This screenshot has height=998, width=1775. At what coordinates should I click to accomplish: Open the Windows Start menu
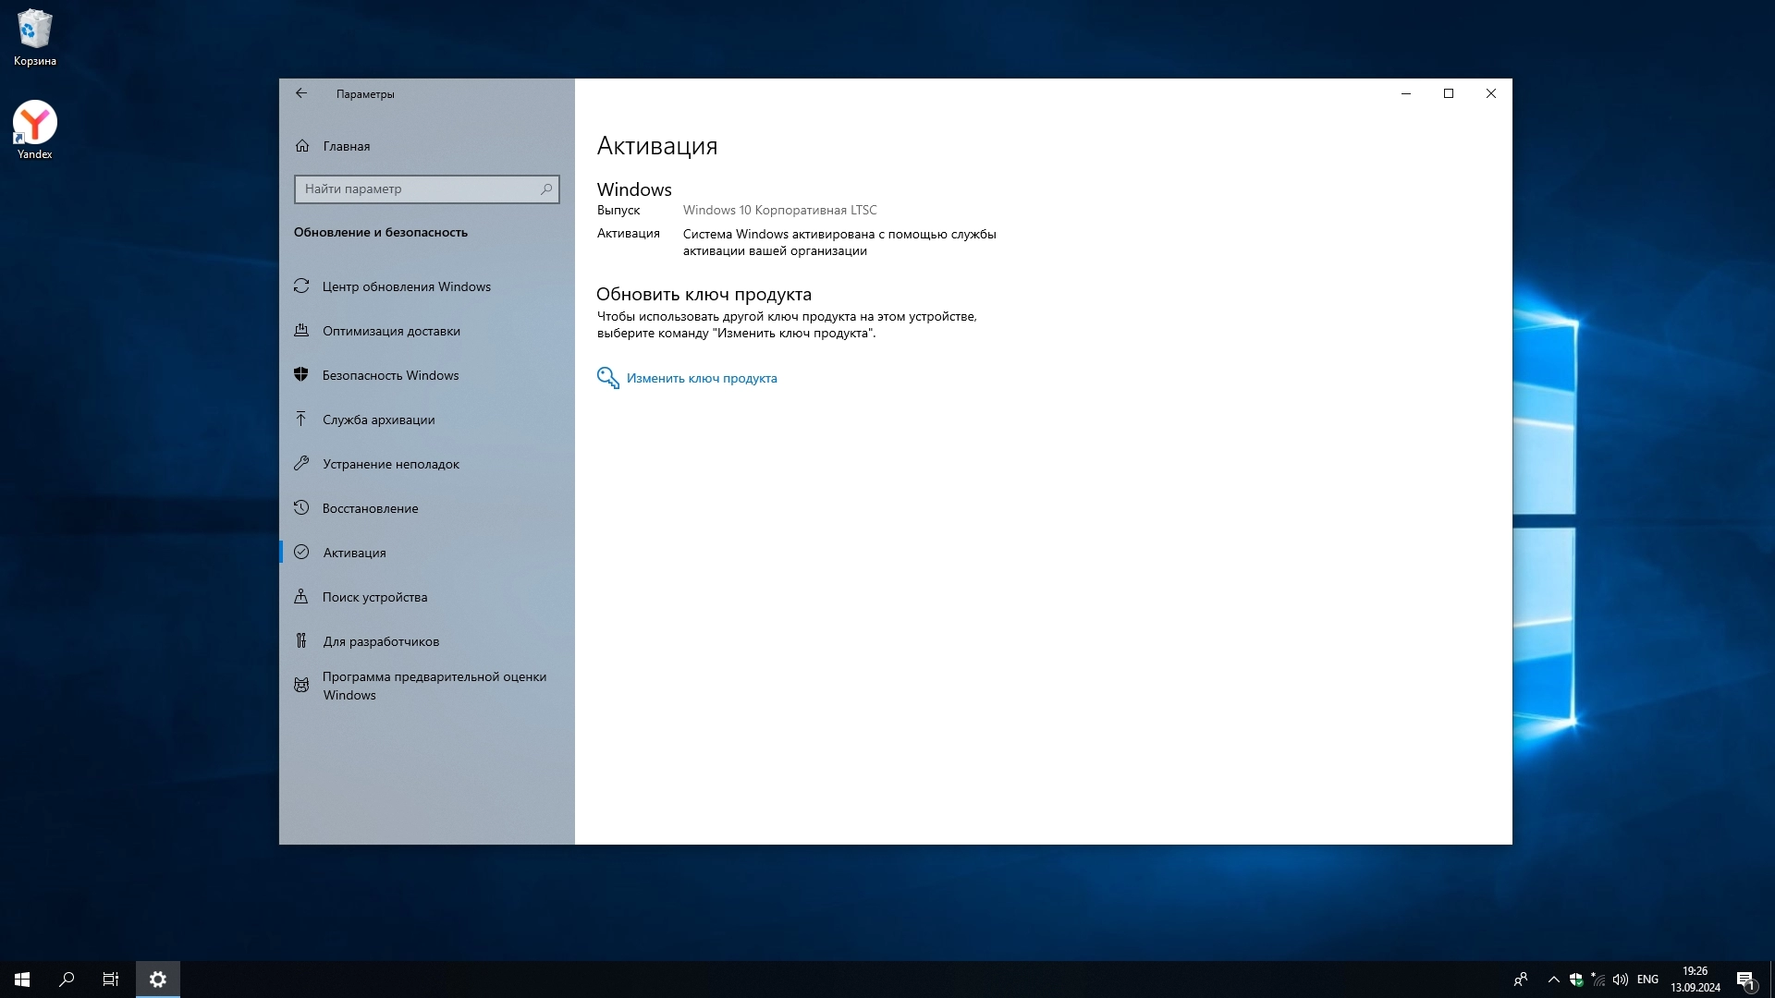pos(22,980)
